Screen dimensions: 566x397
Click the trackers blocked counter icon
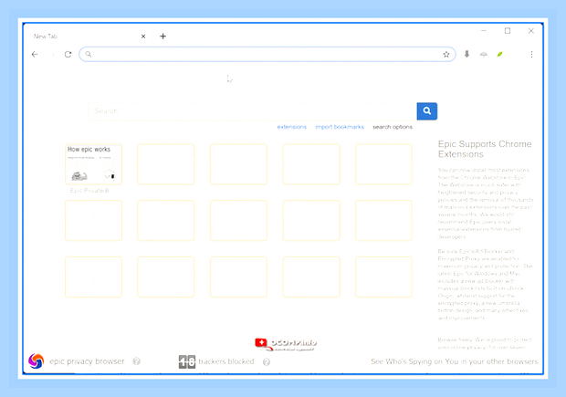tap(187, 361)
